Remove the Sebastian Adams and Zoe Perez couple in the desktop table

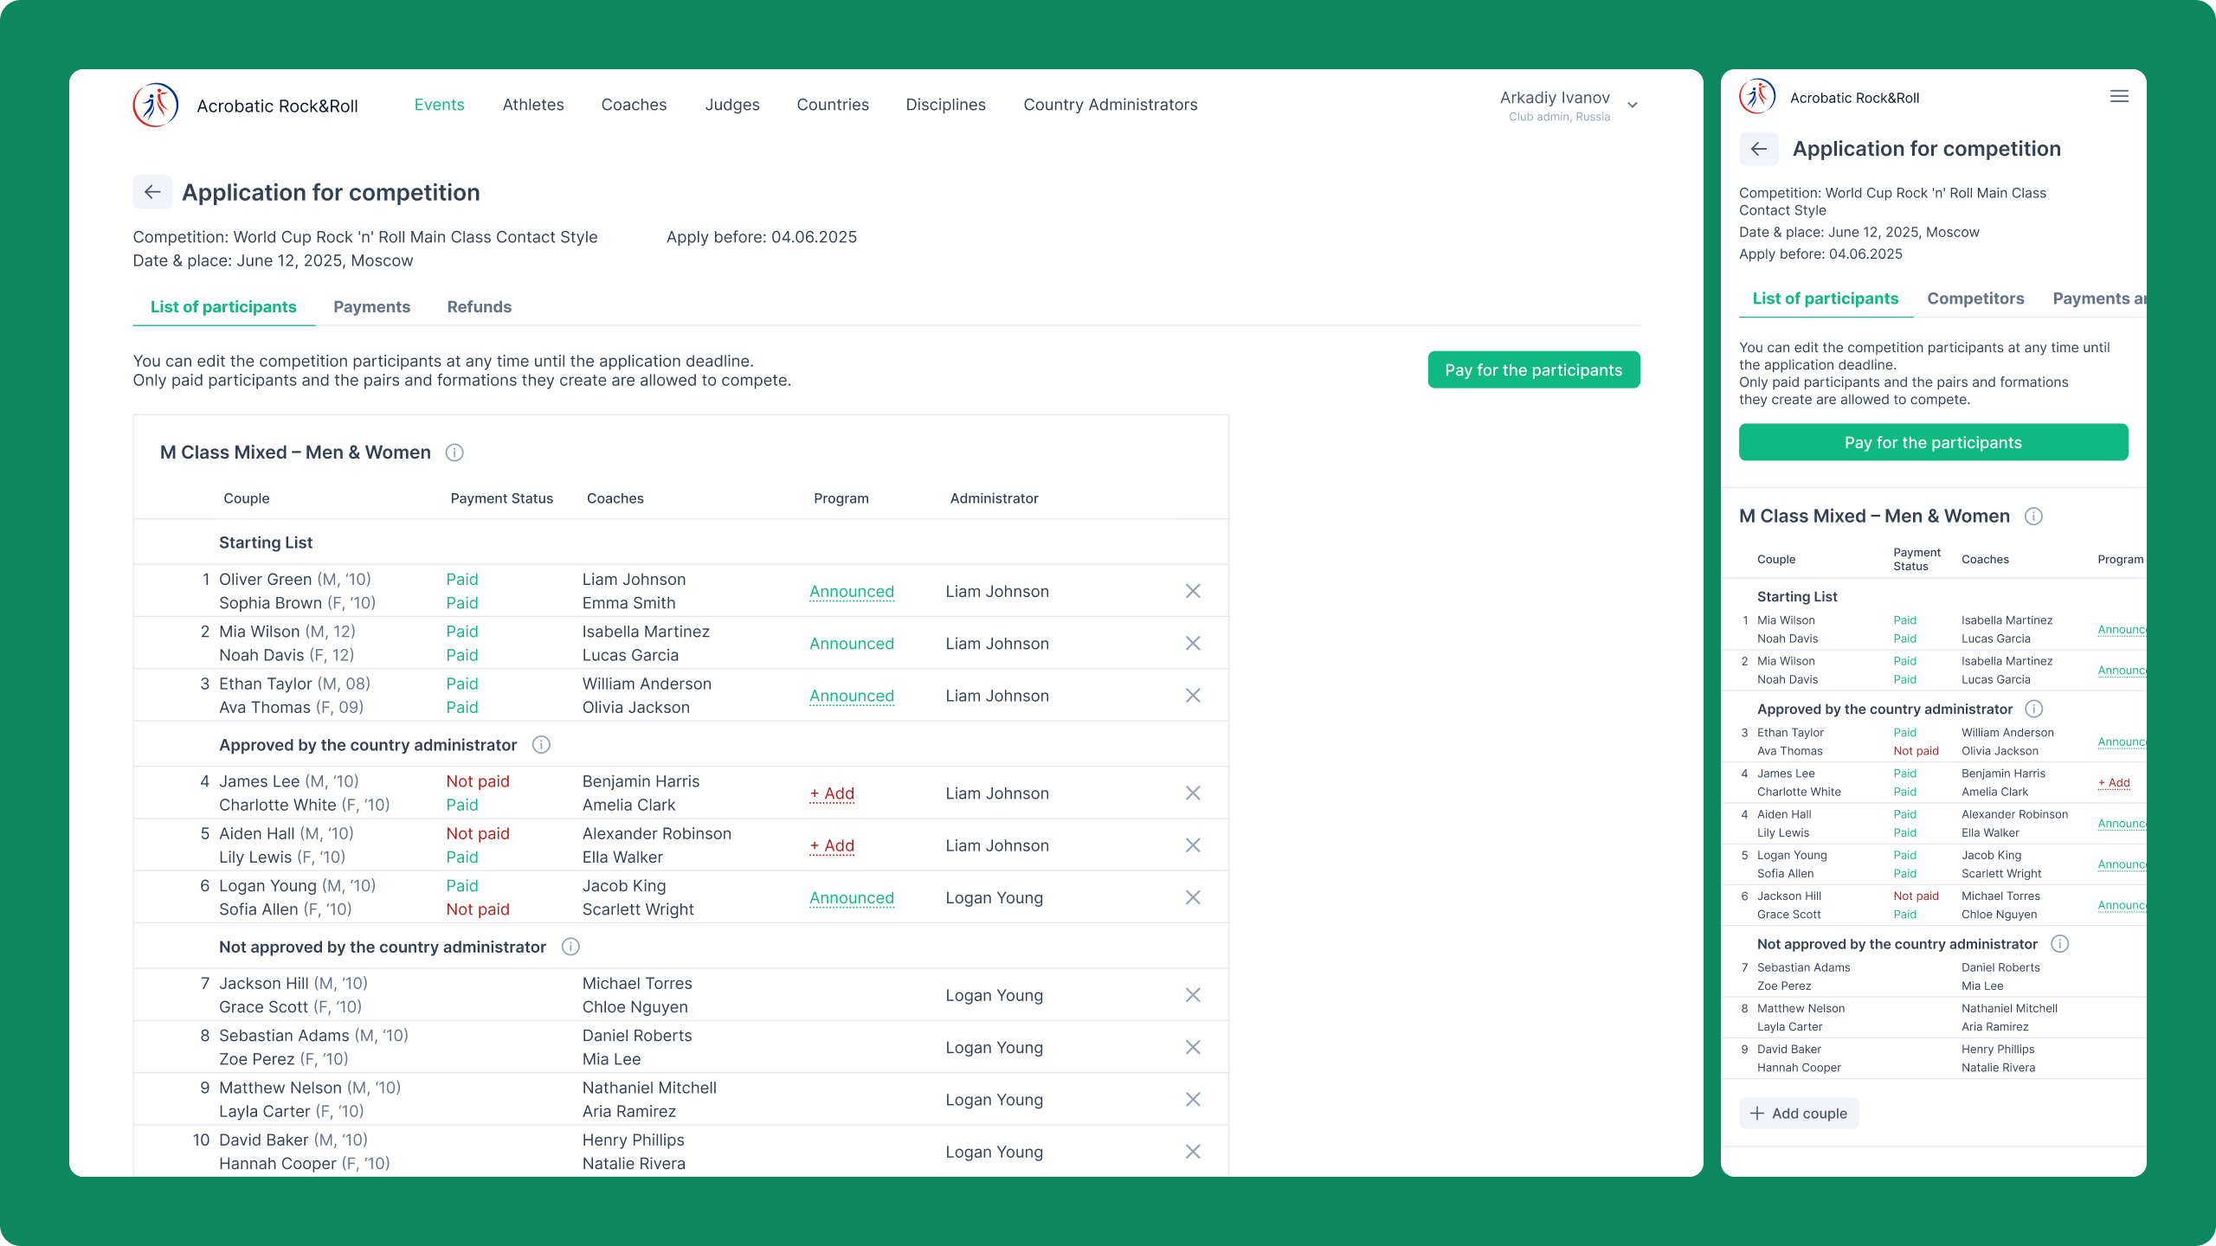(x=1193, y=1047)
